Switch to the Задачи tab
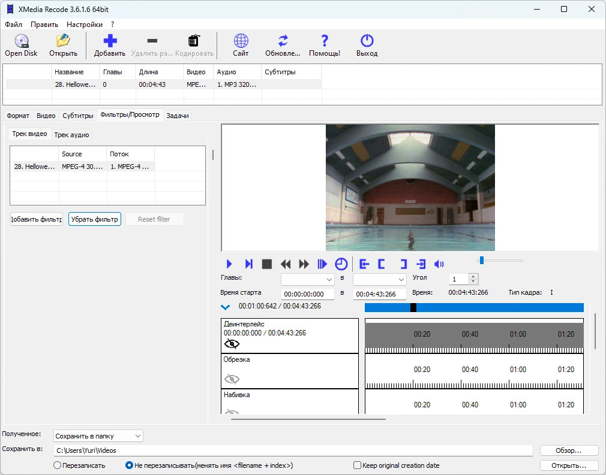606x475 pixels. click(178, 116)
